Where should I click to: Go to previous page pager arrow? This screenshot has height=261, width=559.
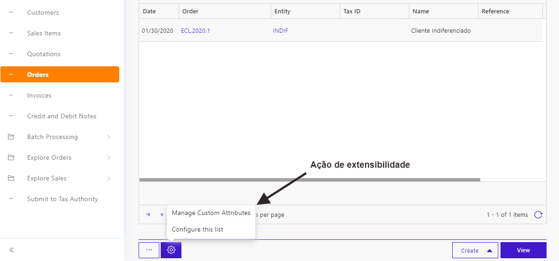162,215
